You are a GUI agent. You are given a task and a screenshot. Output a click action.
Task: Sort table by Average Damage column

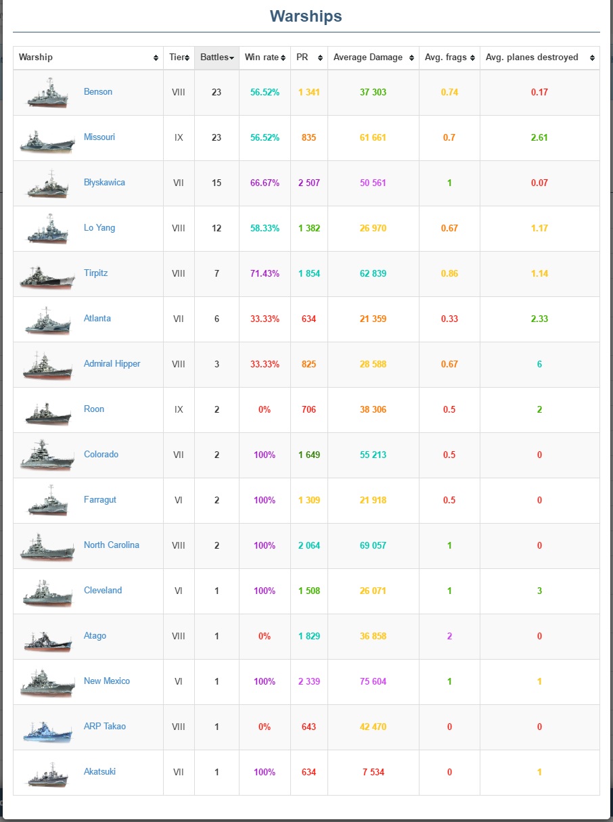(x=373, y=58)
